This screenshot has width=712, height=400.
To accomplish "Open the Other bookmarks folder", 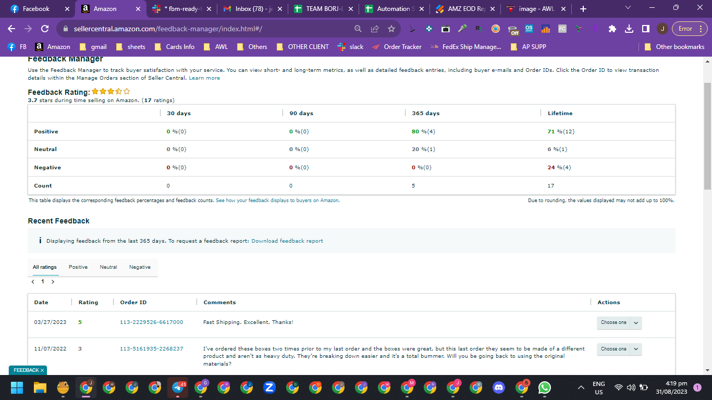I will pos(674,47).
